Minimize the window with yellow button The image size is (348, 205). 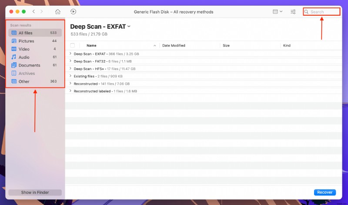pos(17,12)
